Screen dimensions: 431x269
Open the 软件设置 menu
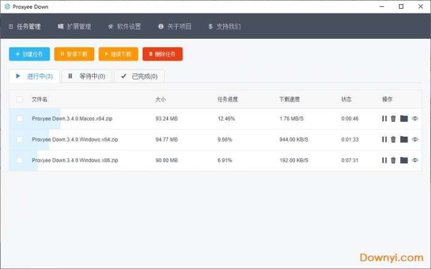[124, 26]
